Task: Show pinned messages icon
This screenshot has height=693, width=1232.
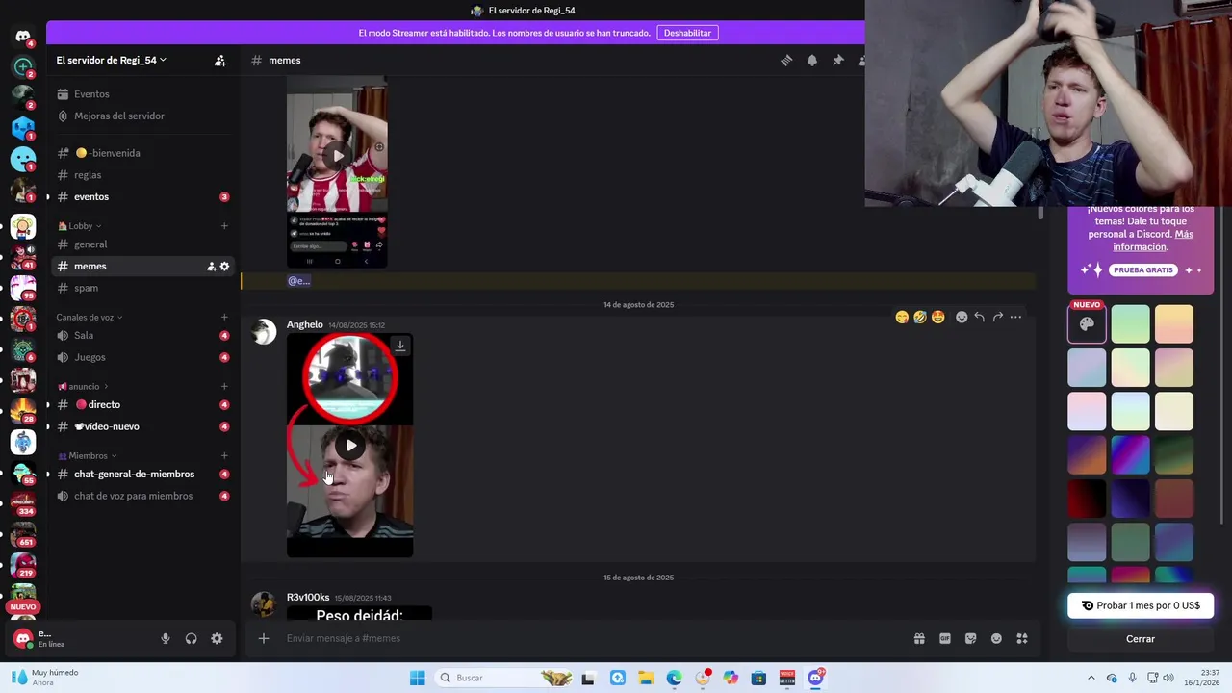Action: [838, 60]
